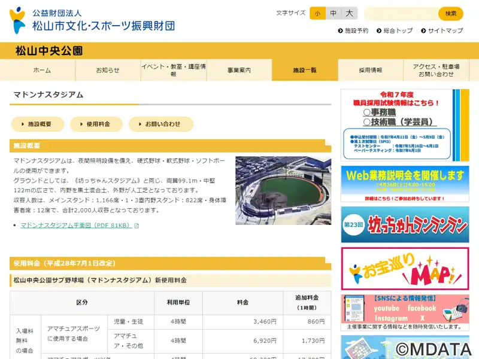View the stadium aerial photo

coord(283,190)
